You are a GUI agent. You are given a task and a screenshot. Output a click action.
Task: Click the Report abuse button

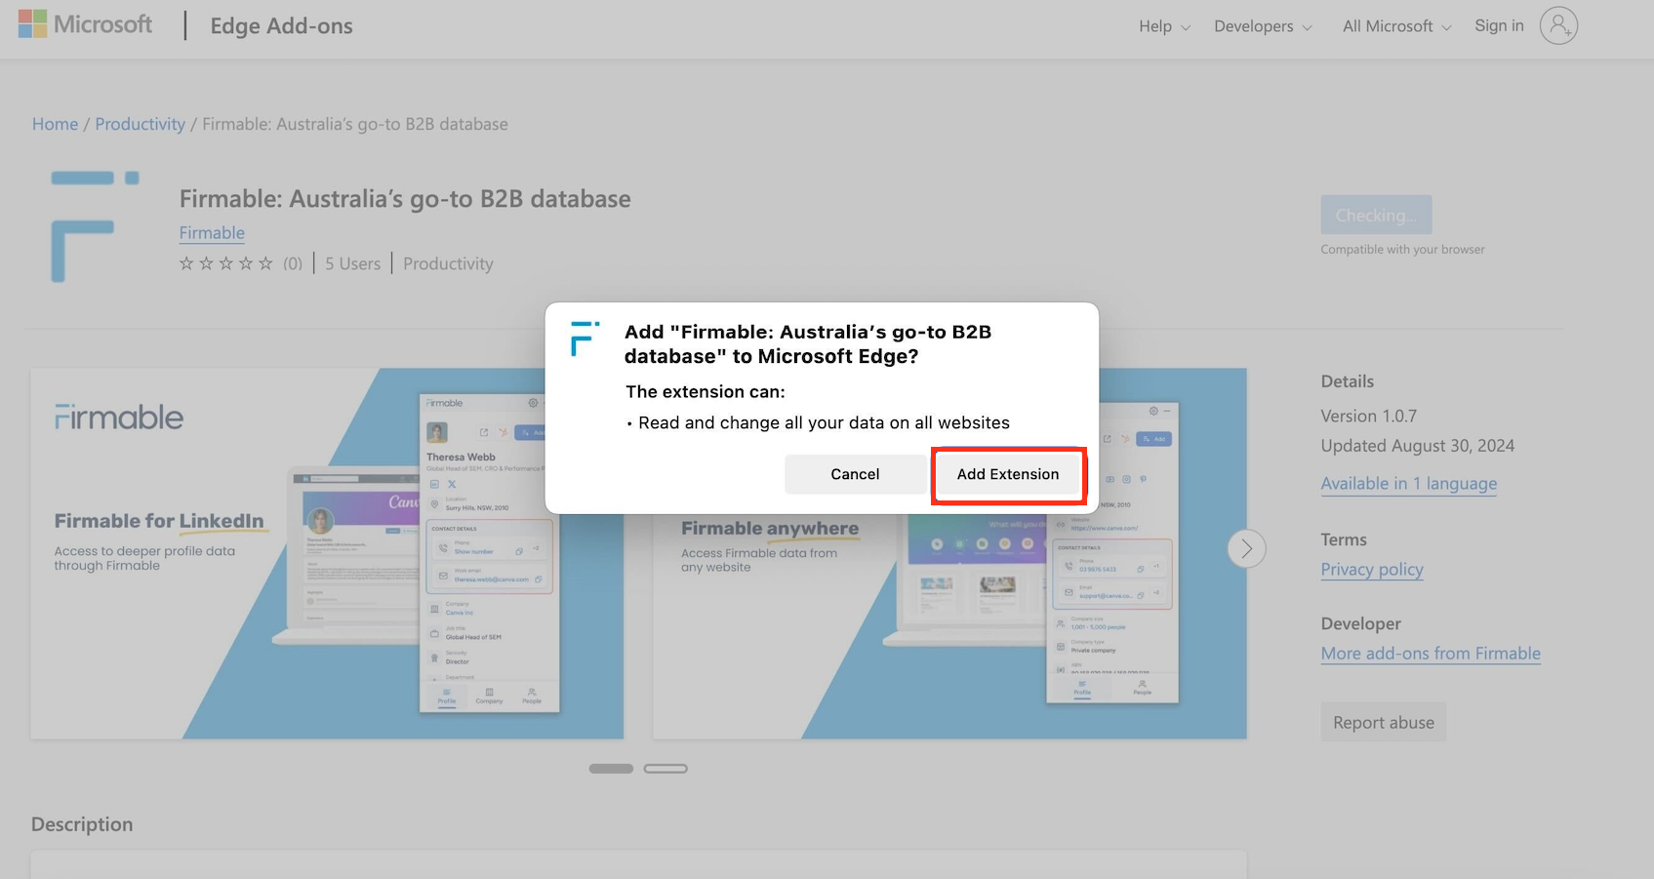[x=1383, y=721]
